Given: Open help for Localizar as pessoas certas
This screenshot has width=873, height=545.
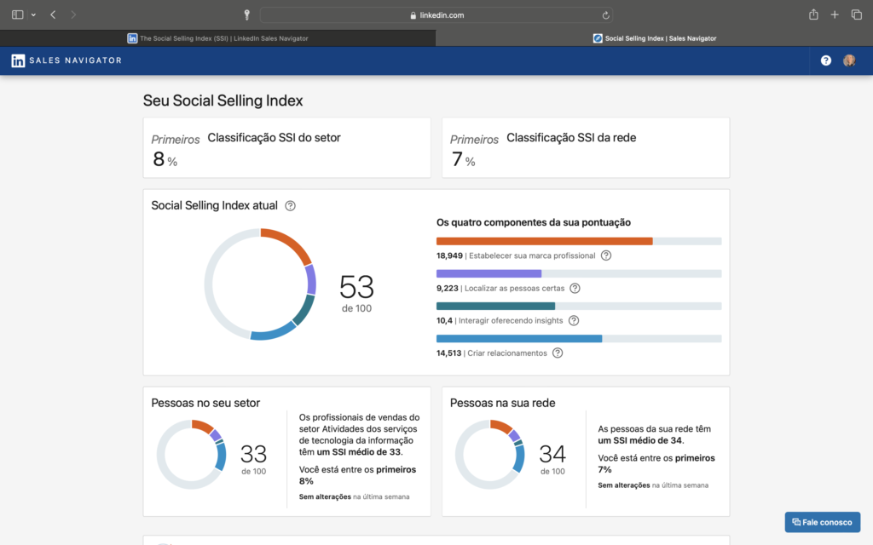Looking at the screenshot, I should tap(575, 288).
